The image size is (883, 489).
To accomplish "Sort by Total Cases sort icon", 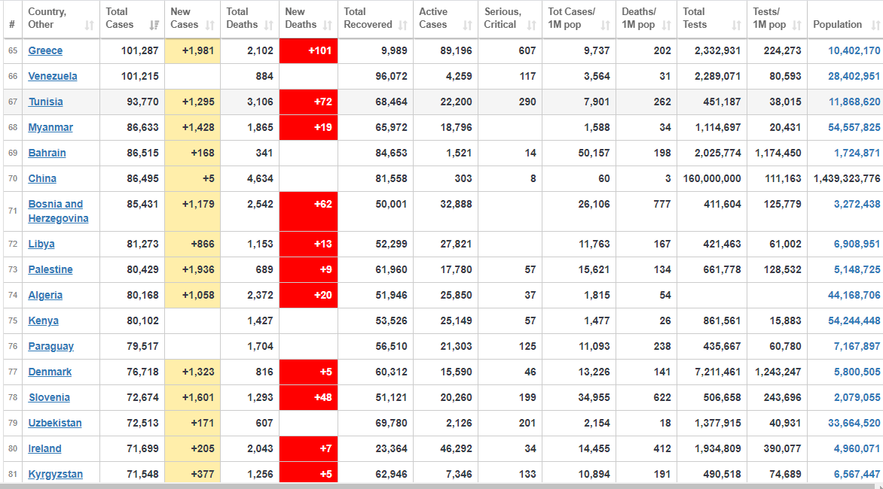I will pos(154,26).
